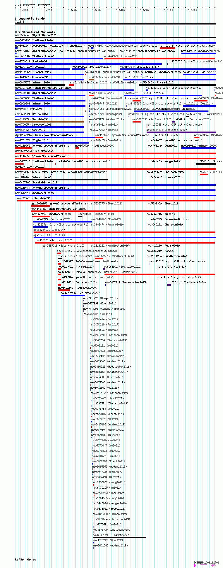
Task: Open variant esv1004585 (Pang2010)
Action: [108, 498]
